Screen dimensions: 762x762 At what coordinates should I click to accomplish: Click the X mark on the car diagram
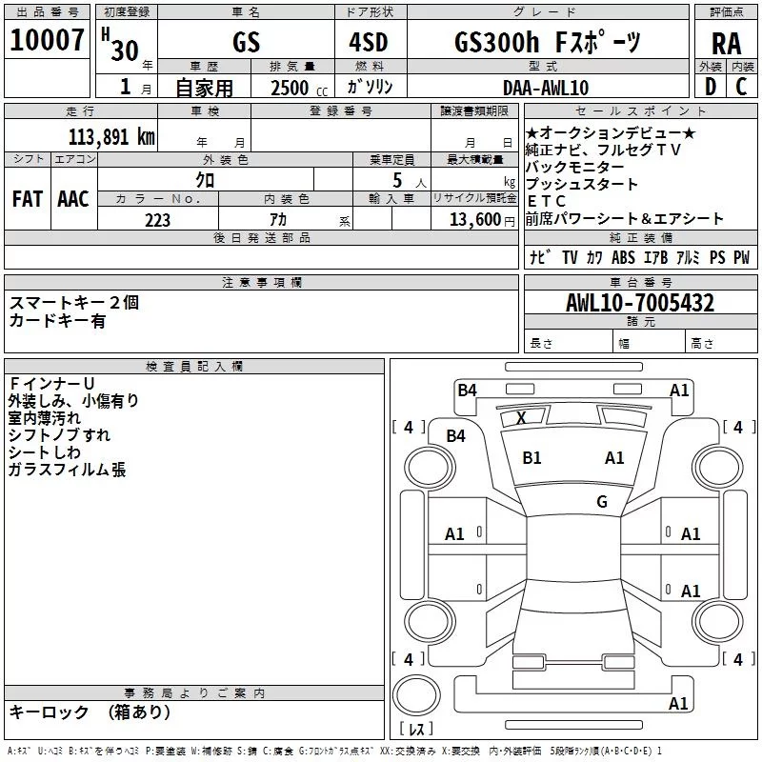[521, 417]
